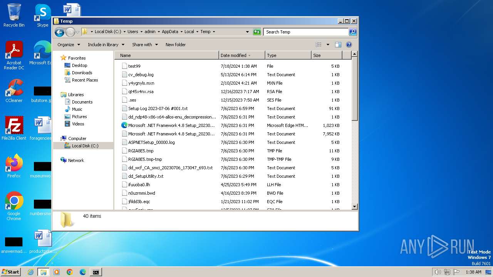Select Network in the navigation pane

76,160
